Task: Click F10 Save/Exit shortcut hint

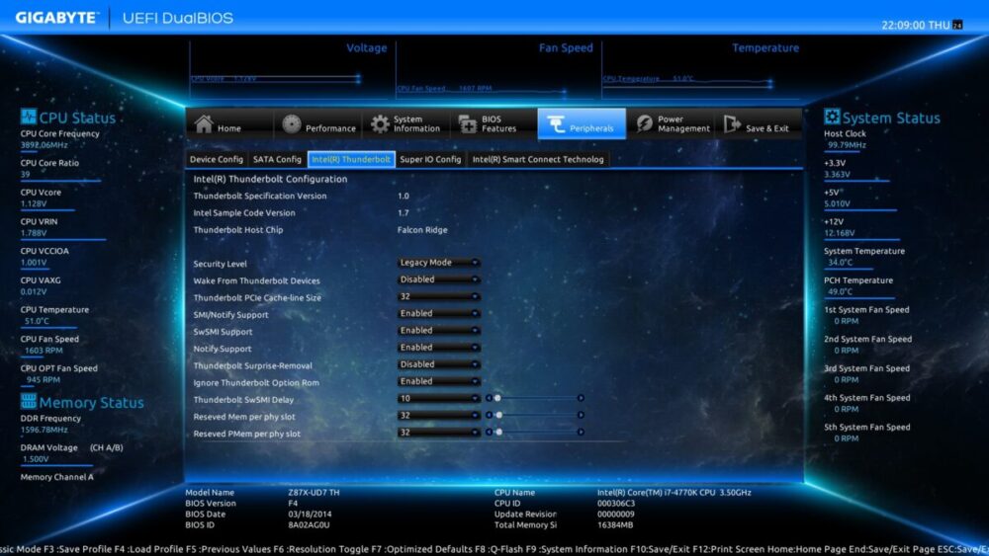Action: (x=661, y=549)
